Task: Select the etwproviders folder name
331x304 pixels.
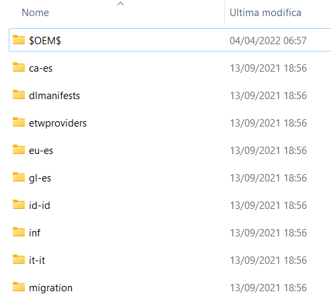Action: [58, 123]
